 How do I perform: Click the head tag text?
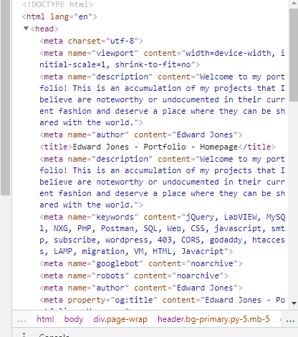[x=44, y=29]
